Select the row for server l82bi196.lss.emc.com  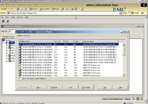pyautogui.click(x=69, y=73)
